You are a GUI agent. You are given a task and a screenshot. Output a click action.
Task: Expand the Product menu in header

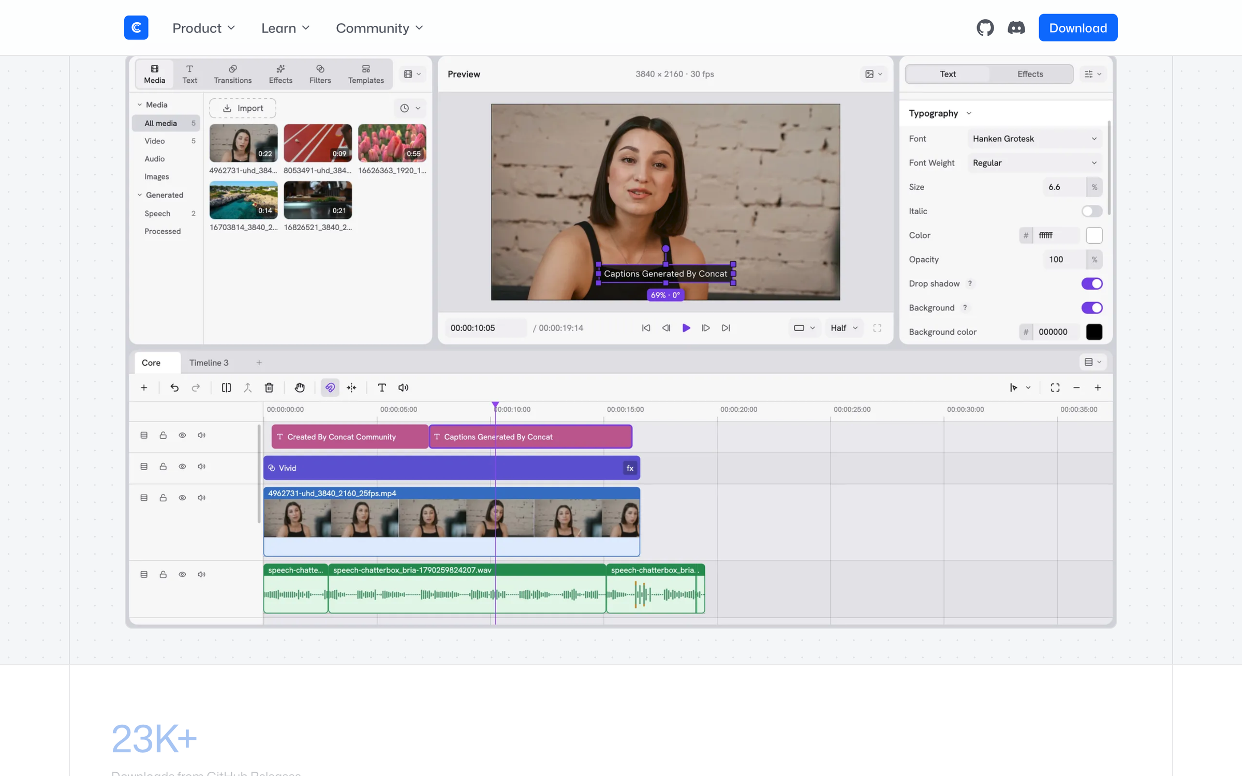point(203,28)
